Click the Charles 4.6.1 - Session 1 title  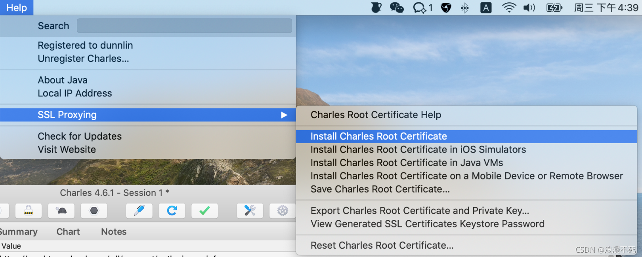[x=115, y=193]
